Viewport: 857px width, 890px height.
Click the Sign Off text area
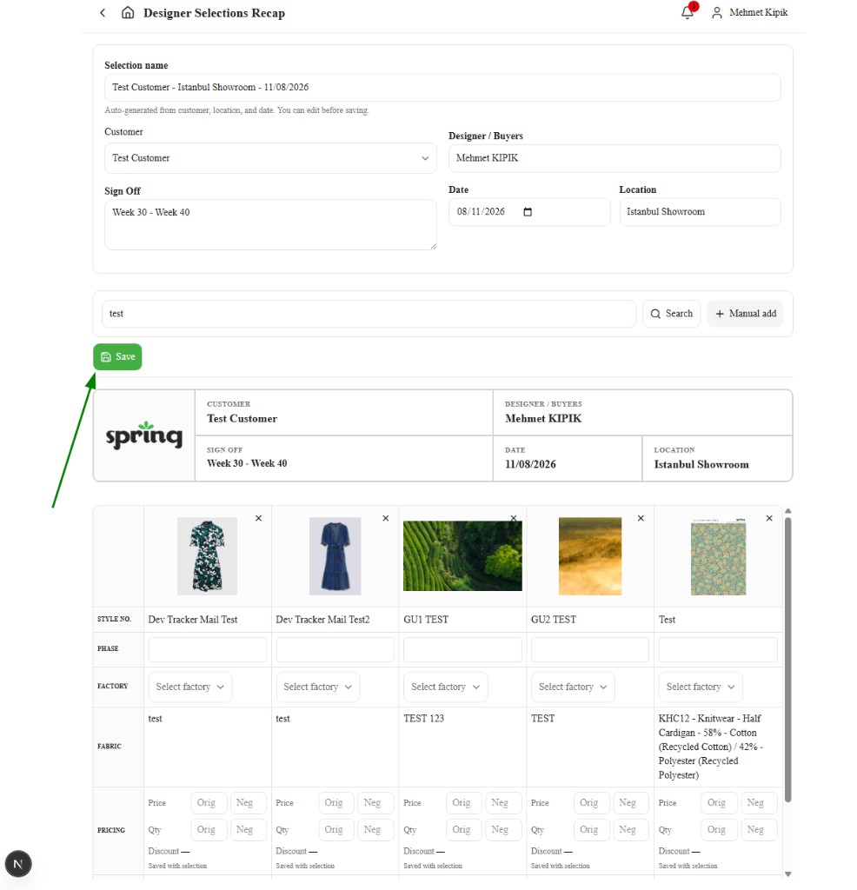pos(270,224)
